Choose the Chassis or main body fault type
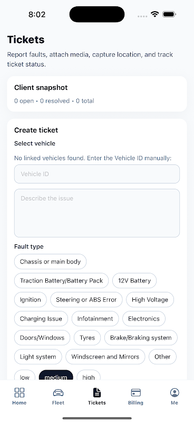194x423 pixels. point(50,261)
